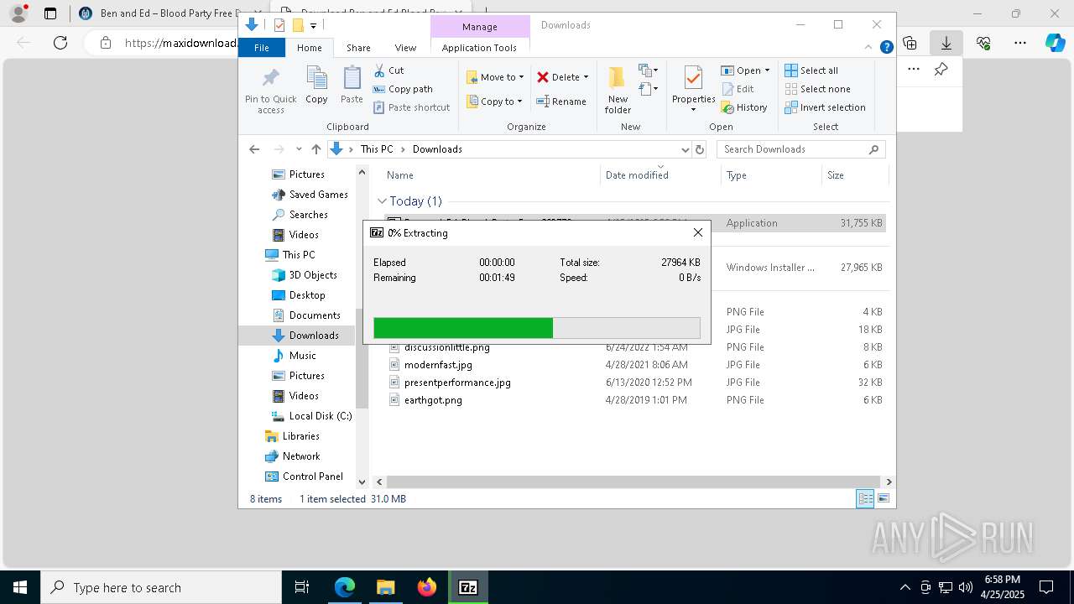Open Task View on taskbar

pos(302,587)
